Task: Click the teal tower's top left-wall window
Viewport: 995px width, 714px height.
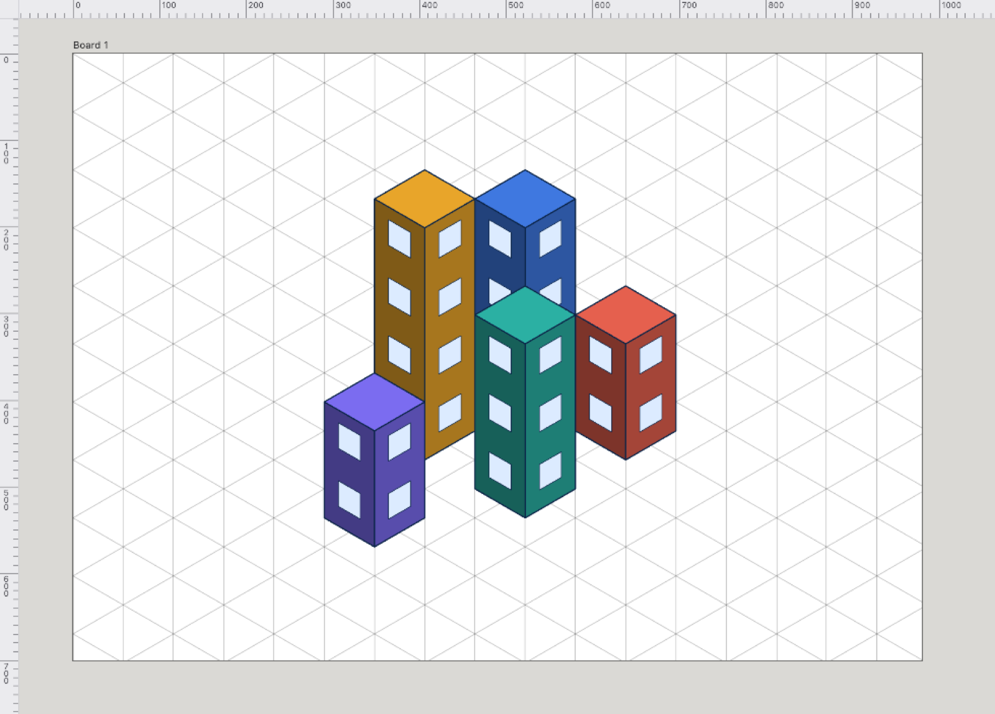Action: 500,355
